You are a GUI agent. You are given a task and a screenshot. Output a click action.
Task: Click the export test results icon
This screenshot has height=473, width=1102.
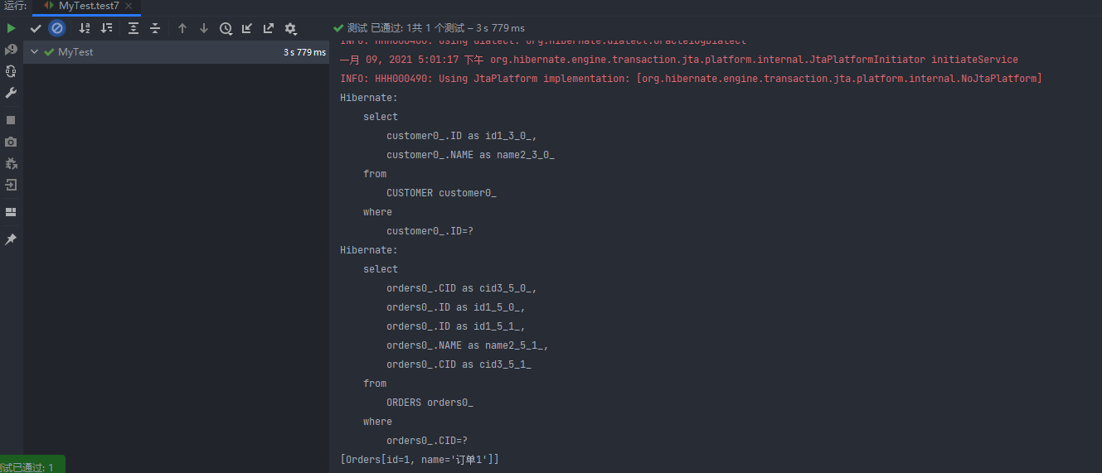(269, 28)
